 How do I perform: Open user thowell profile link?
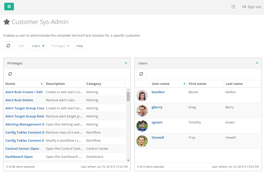158,137
